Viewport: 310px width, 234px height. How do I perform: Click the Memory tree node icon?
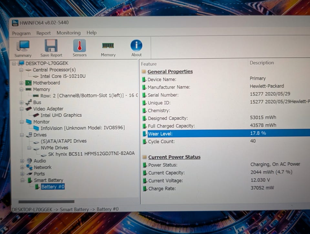tap(28, 89)
